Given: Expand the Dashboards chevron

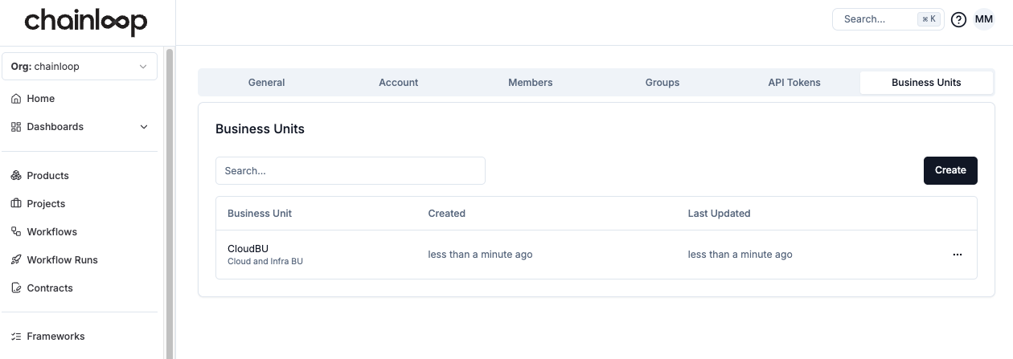Looking at the screenshot, I should click(144, 127).
